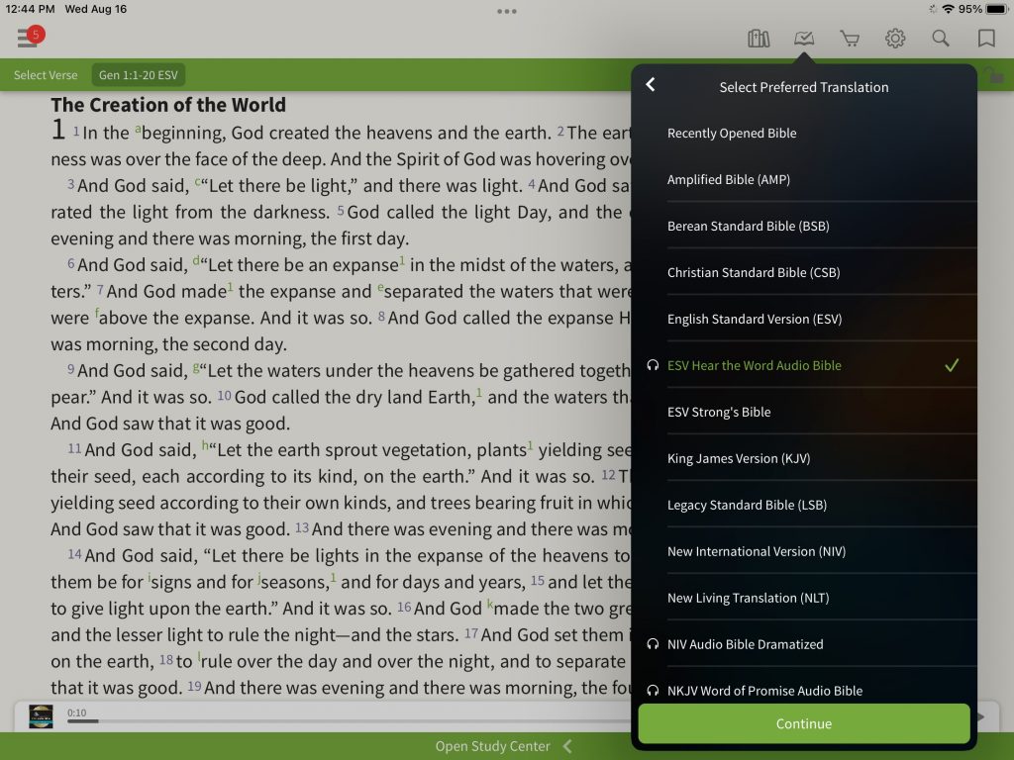Choose ESV Strong's Bible
This screenshot has height=760, width=1014.
(x=804, y=413)
